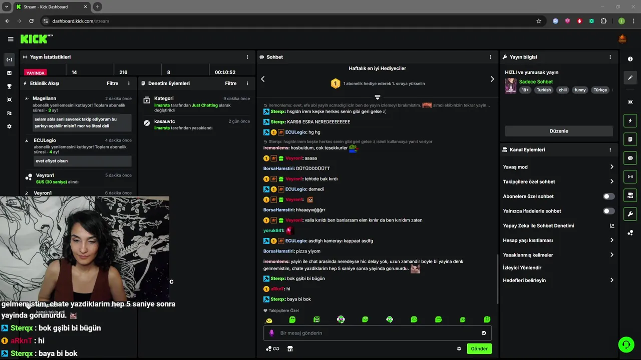
Task: Open chat settings gear next to Gönder
Action: click(x=459, y=349)
